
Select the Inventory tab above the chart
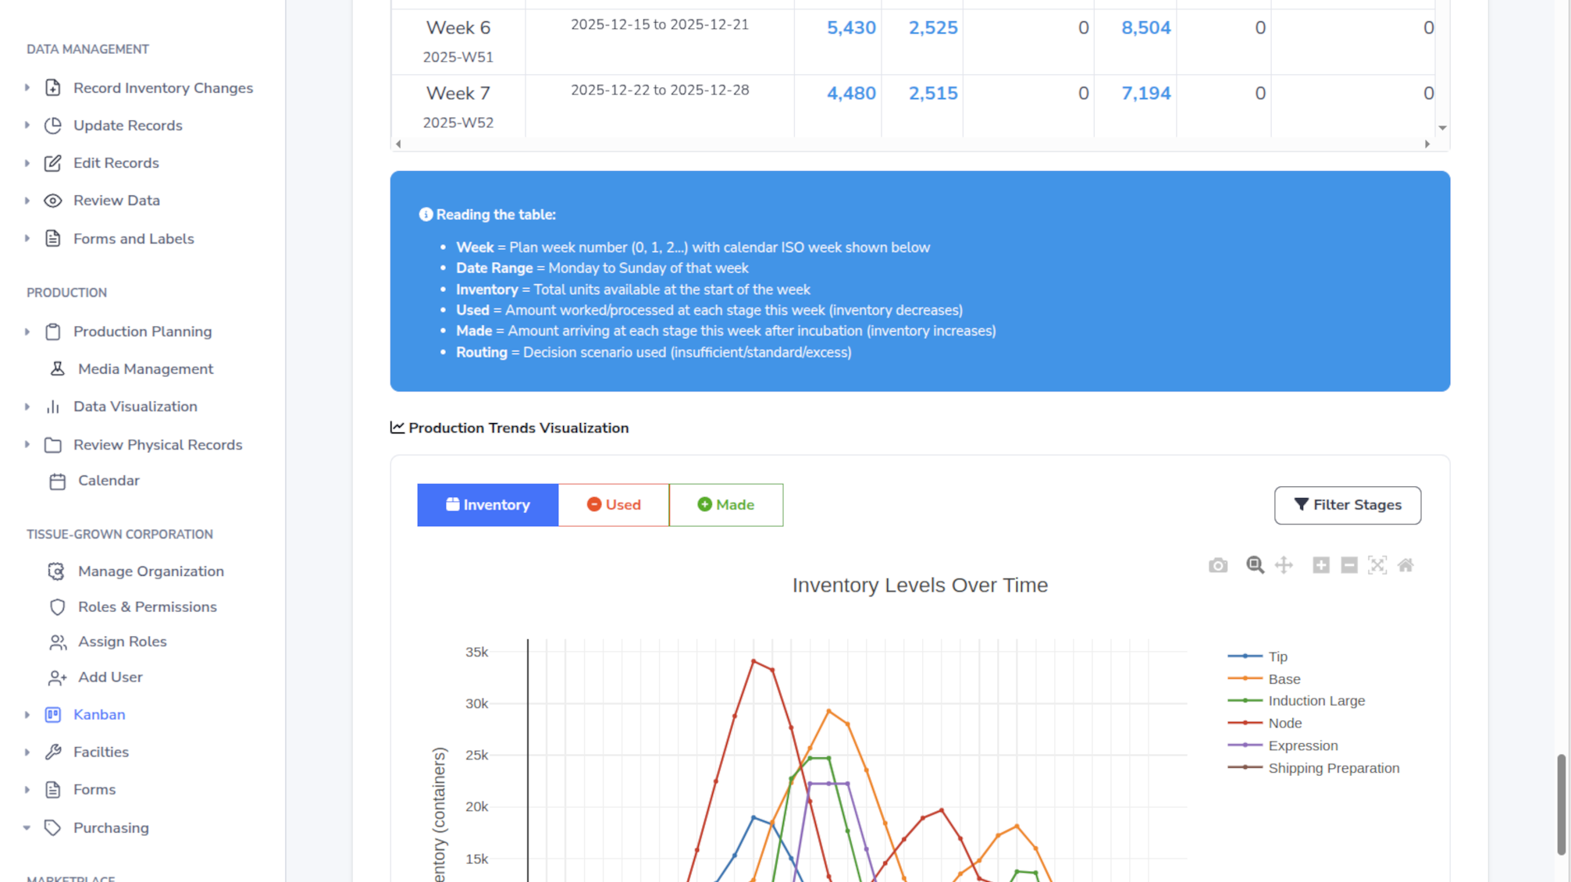488,505
